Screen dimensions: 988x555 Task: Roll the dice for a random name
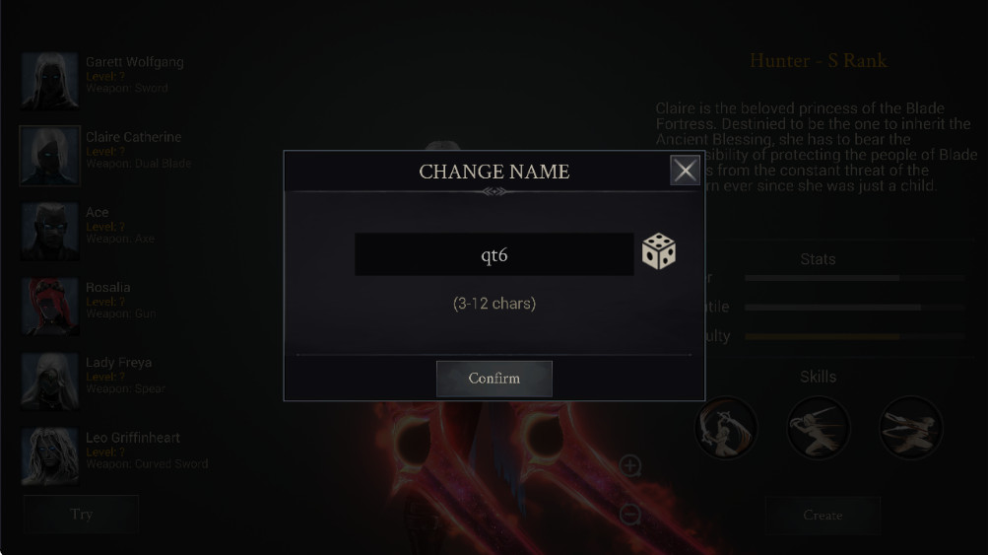coord(658,251)
